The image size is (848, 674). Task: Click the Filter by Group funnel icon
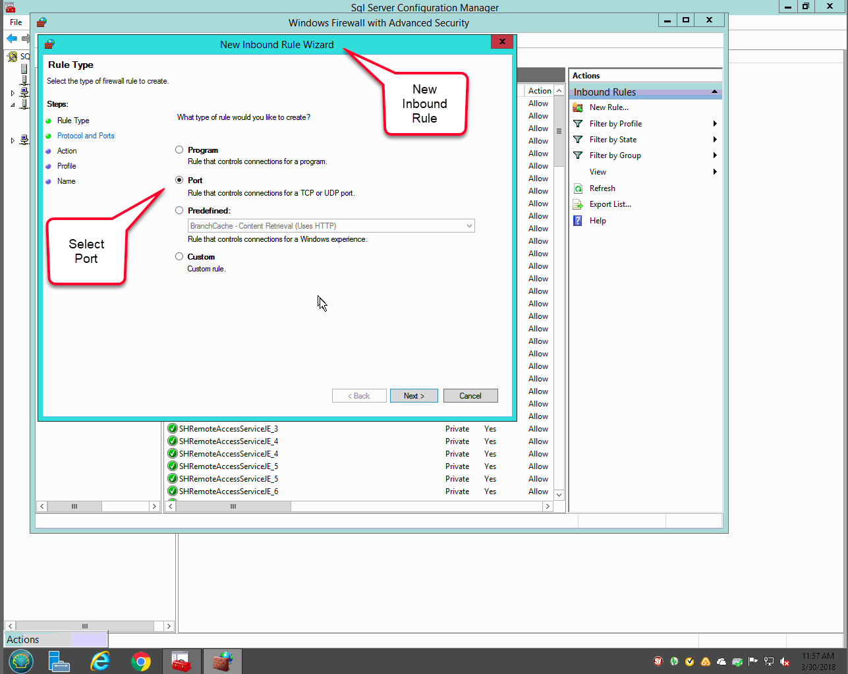tap(578, 155)
